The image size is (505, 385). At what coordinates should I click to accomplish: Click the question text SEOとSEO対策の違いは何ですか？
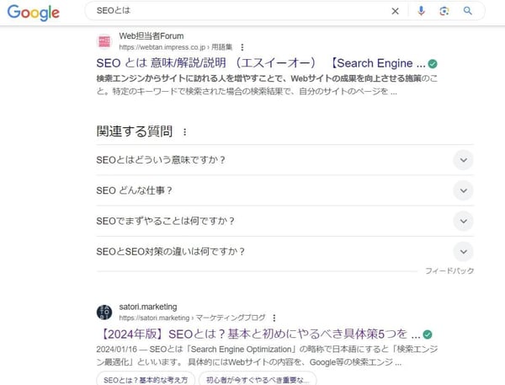[170, 252]
